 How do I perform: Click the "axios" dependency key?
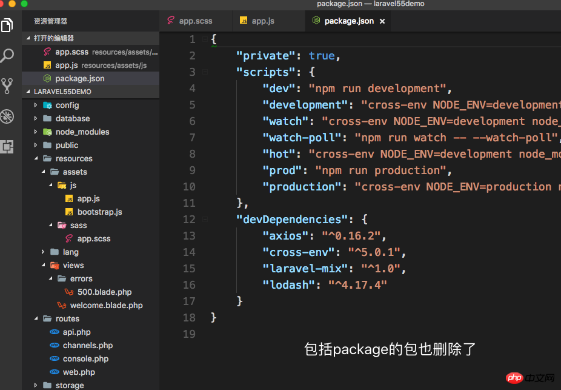click(285, 236)
